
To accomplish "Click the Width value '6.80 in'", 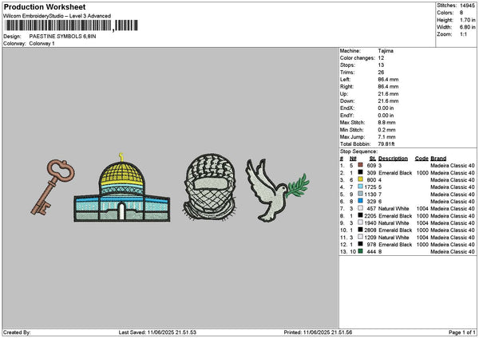I will click(x=467, y=27).
